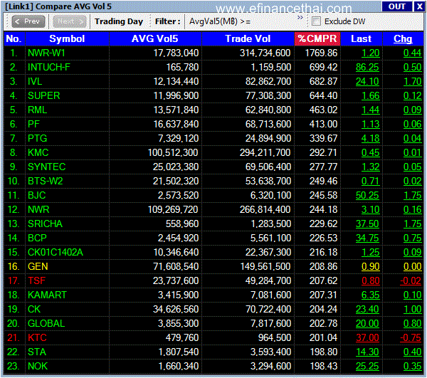
Task: Select the red KTC symbol
Action: [37, 337]
